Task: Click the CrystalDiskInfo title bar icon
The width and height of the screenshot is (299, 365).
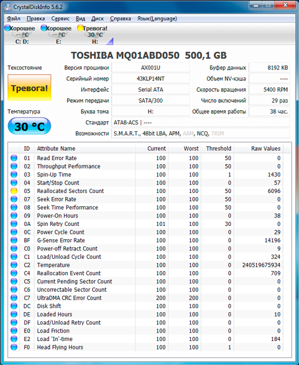Action: coord(7,7)
